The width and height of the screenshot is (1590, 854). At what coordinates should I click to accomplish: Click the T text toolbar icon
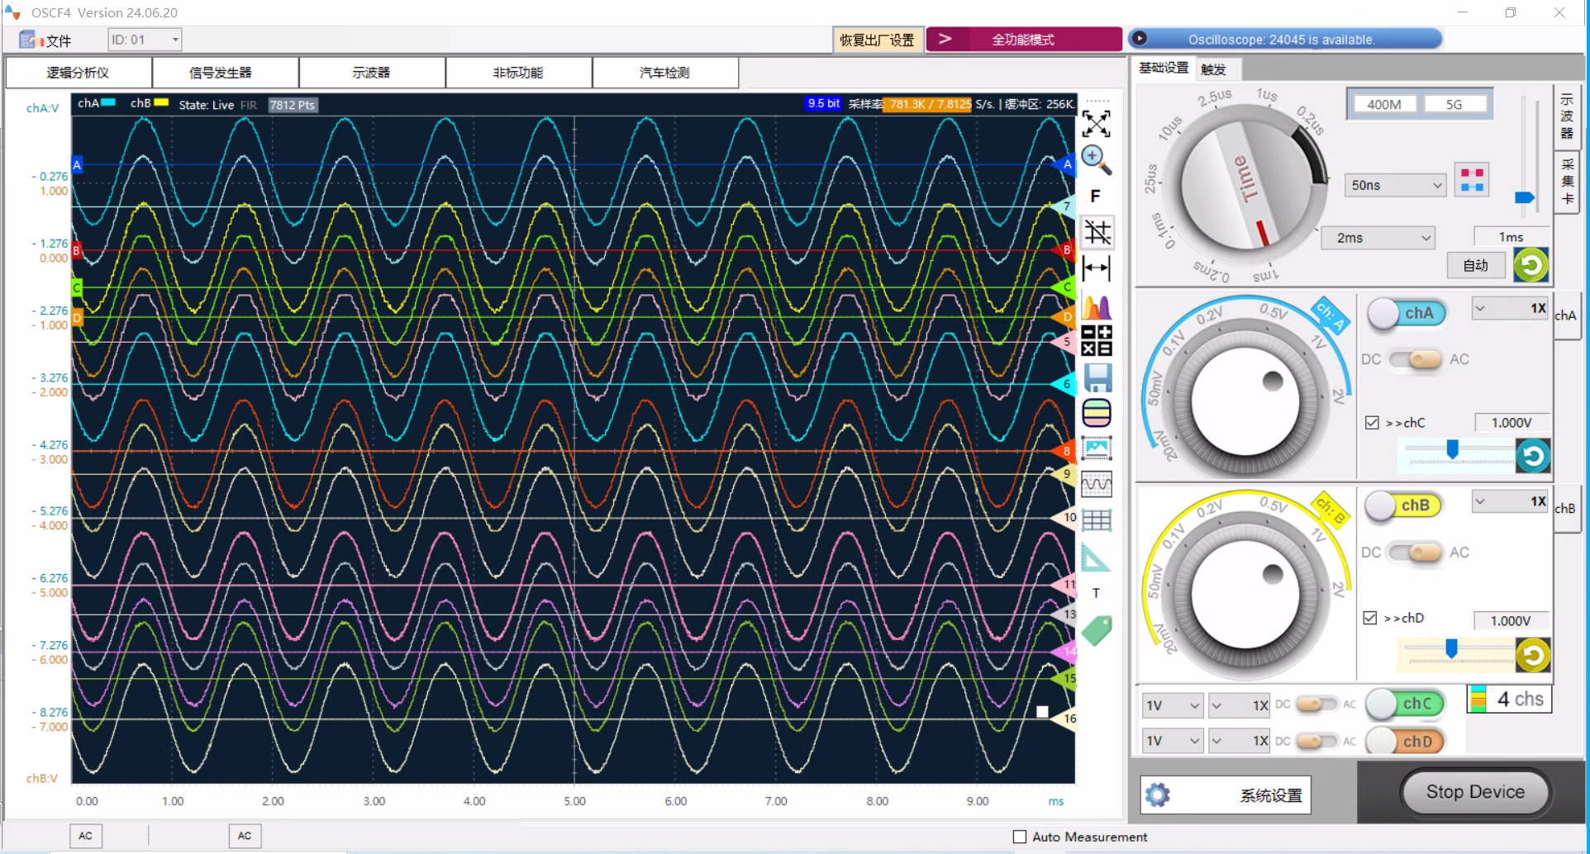[1096, 593]
